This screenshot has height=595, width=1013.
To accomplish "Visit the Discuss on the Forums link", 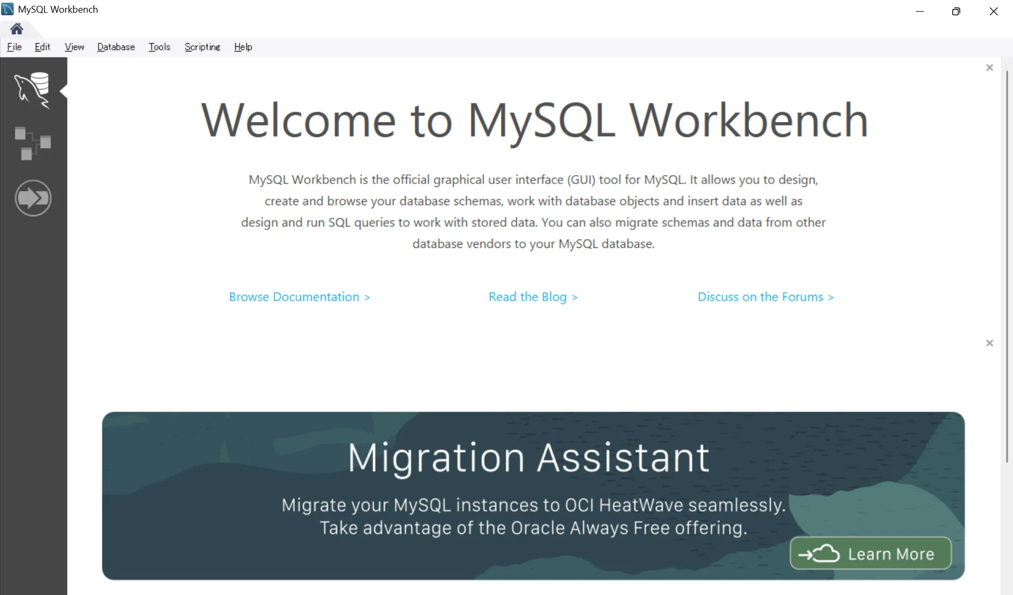I will pos(766,297).
